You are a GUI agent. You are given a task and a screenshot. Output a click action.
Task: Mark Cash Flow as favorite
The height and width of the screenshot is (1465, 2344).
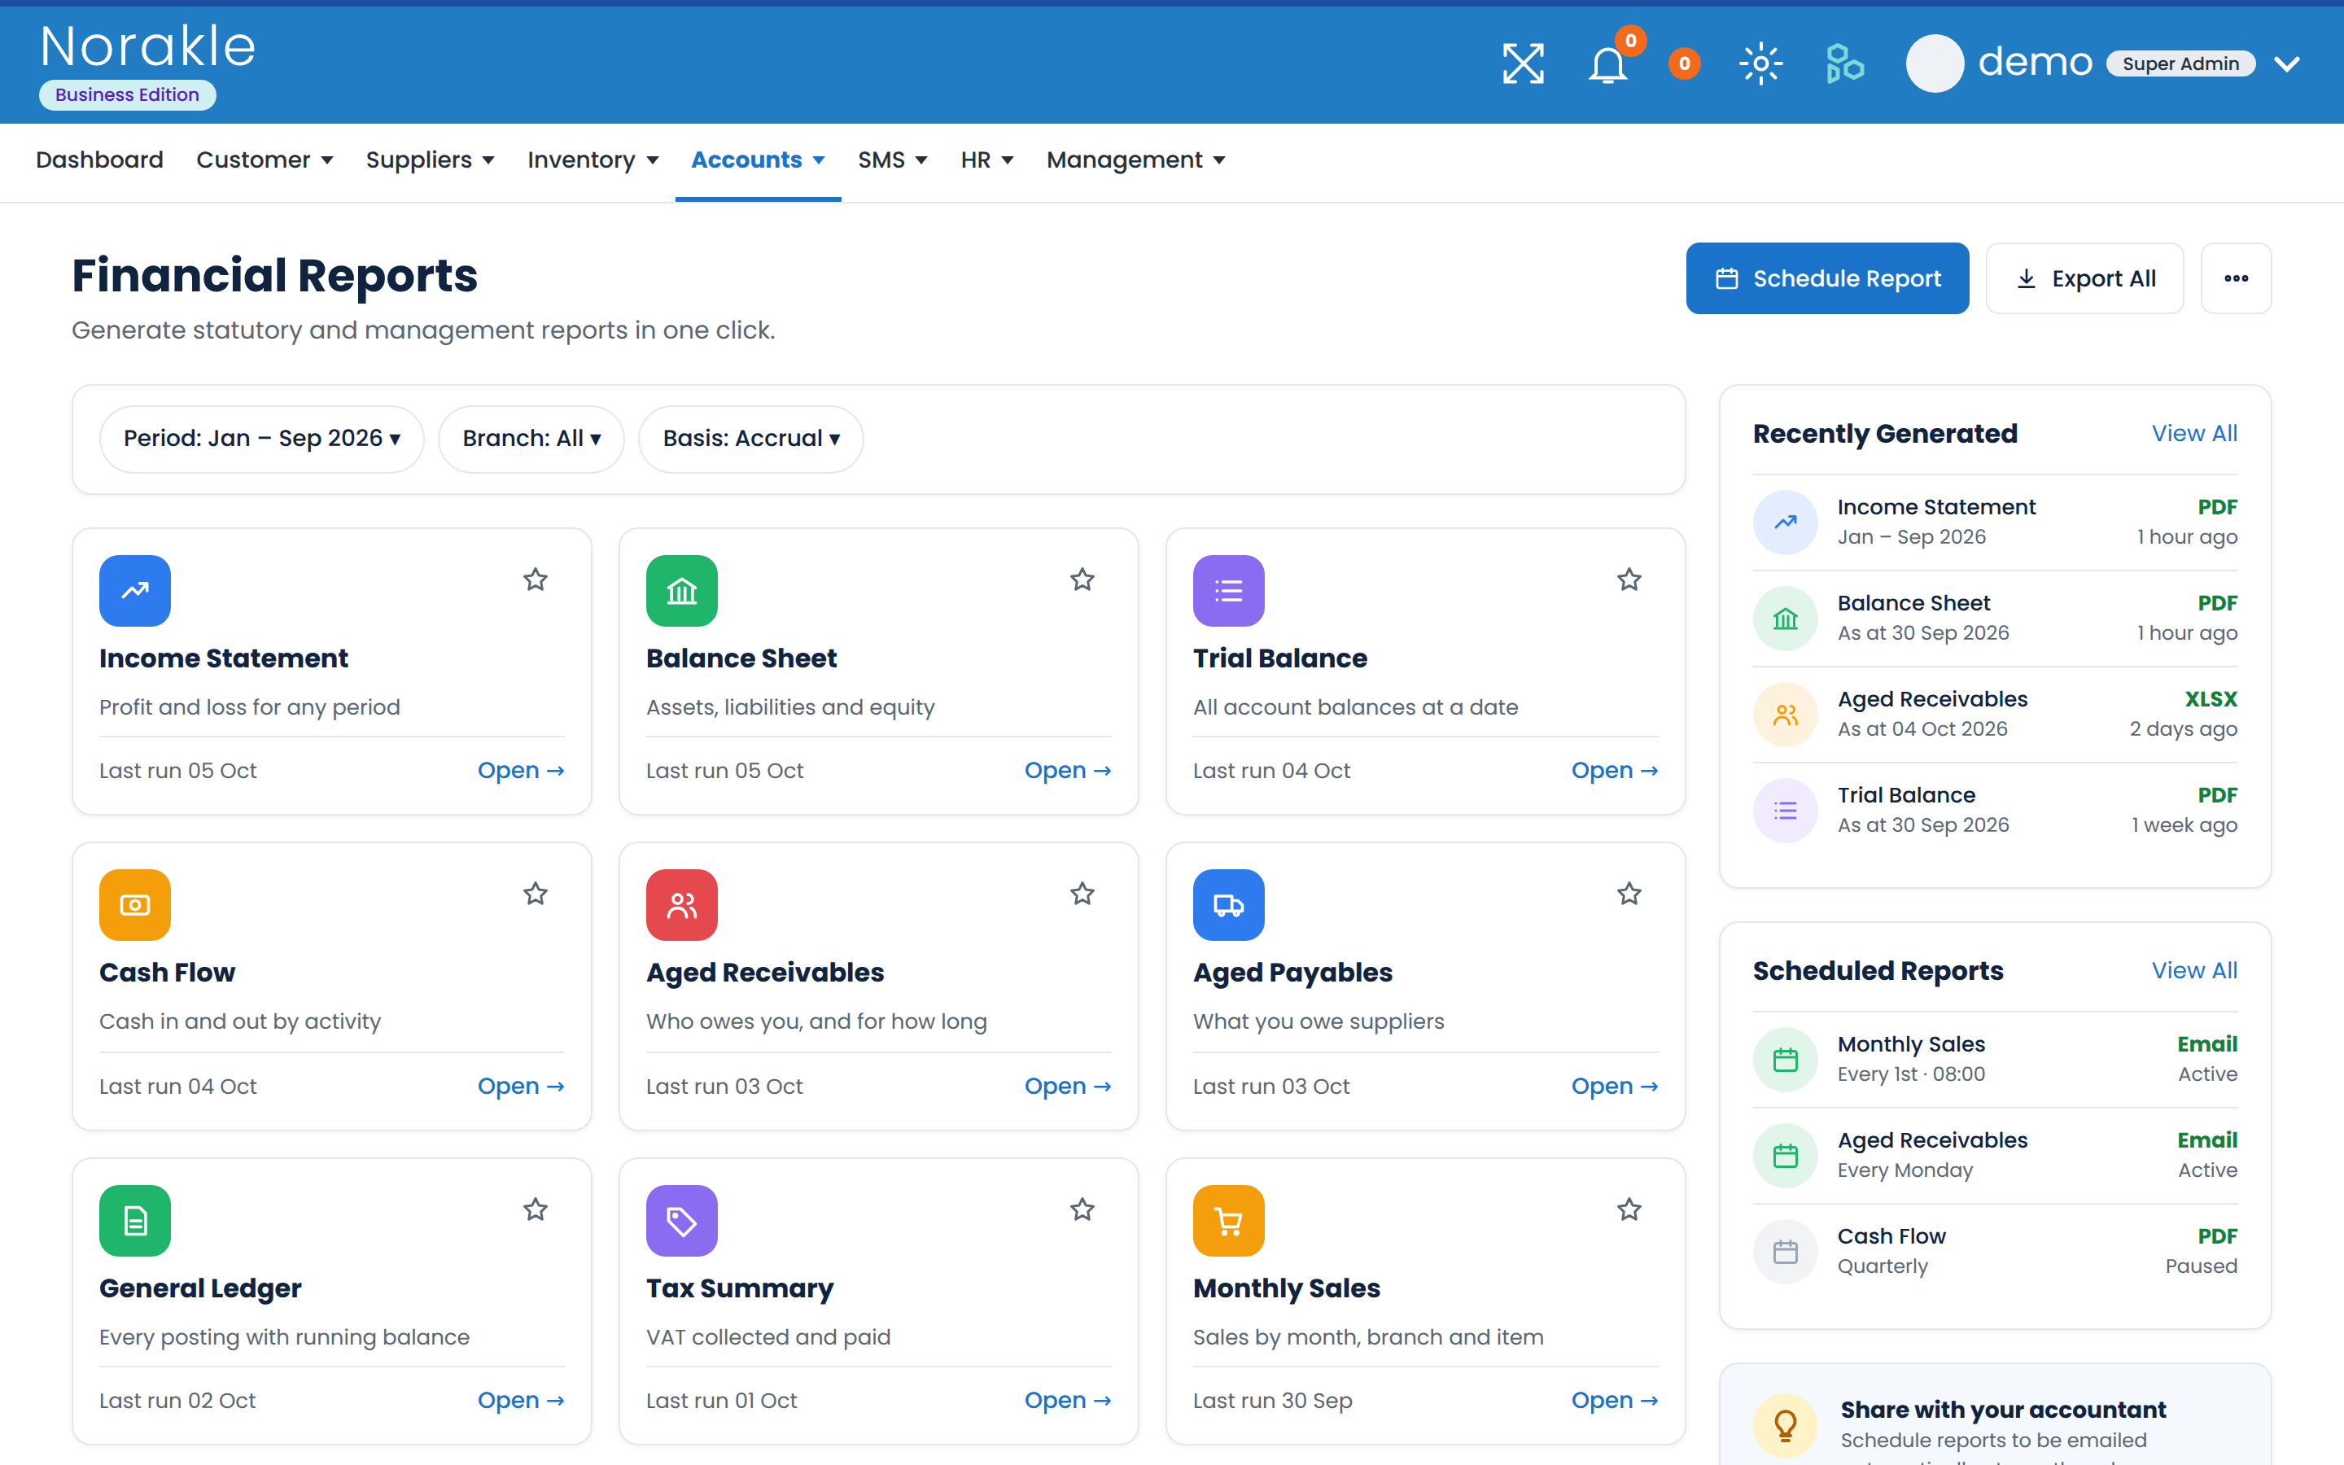(536, 894)
